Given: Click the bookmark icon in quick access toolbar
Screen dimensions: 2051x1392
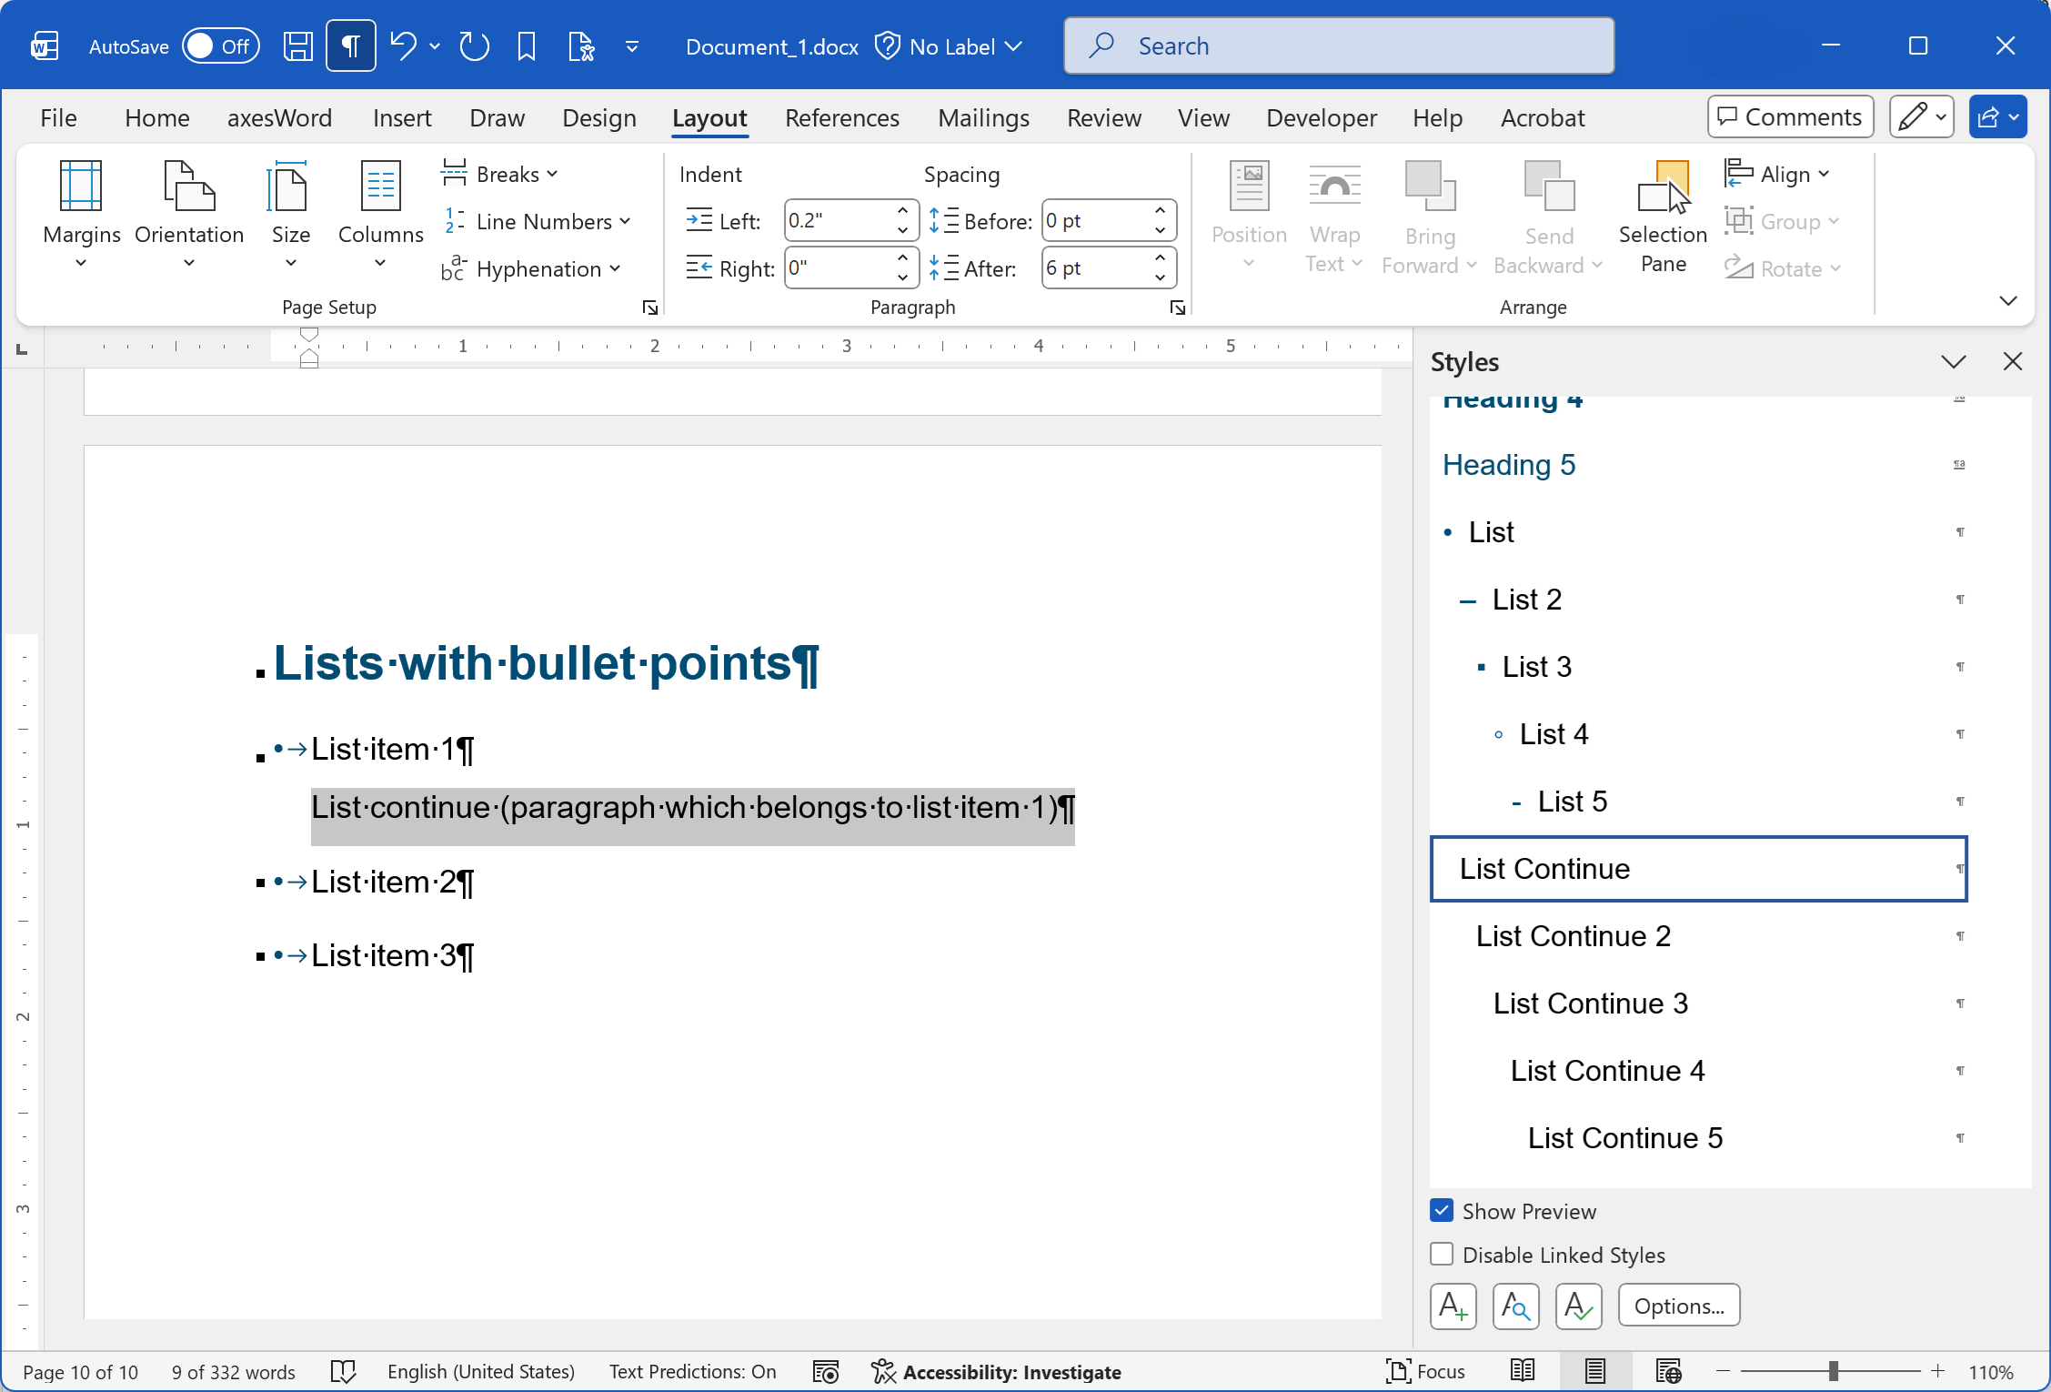Looking at the screenshot, I should (527, 45).
